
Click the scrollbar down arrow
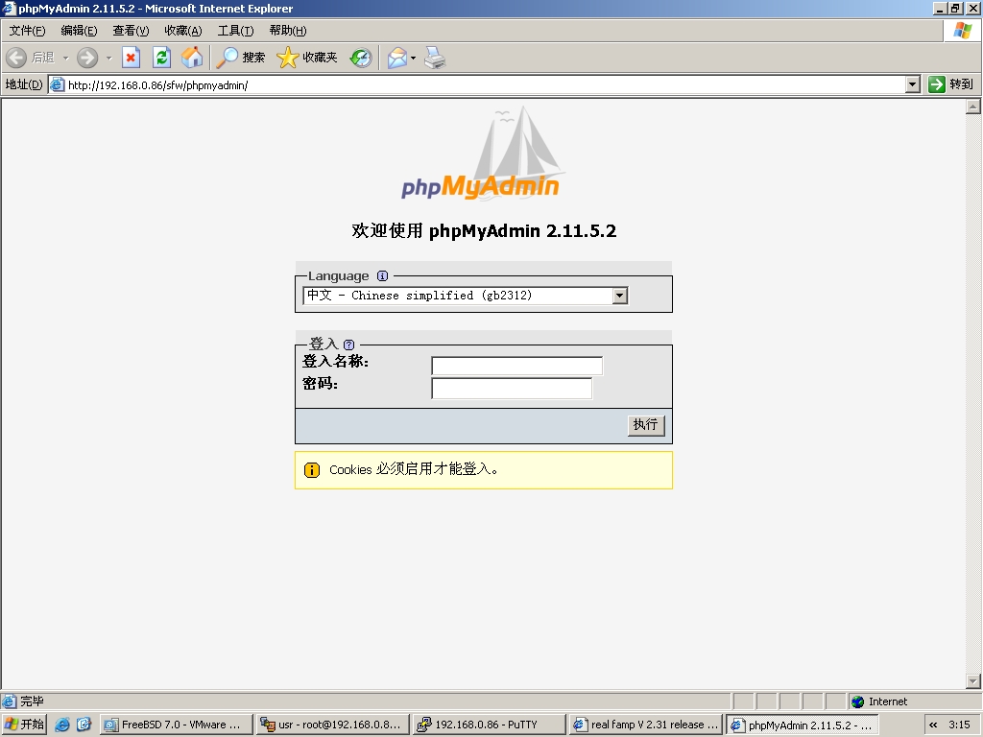pyautogui.click(x=973, y=680)
